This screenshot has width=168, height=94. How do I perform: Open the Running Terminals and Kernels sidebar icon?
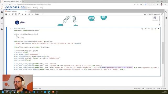click(2, 18)
